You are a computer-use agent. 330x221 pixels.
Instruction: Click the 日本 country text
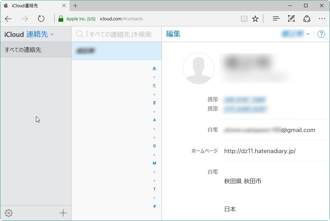[230, 209]
